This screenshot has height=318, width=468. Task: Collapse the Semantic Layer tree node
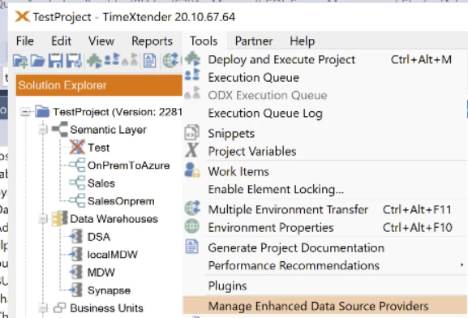click(43, 130)
